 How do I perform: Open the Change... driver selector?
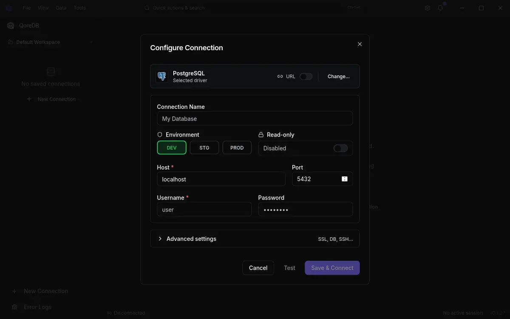click(x=339, y=77)
